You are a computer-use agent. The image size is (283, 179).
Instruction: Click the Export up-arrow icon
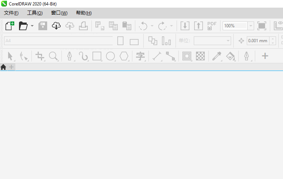pos(199,26)
